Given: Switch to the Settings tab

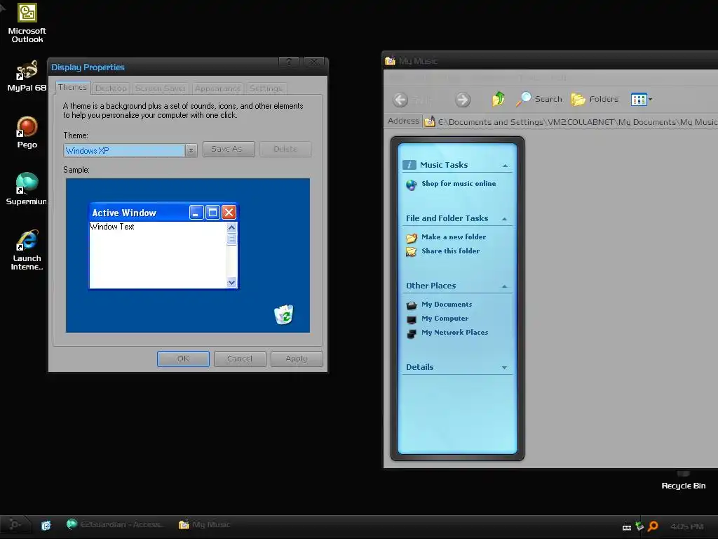Looking at the screenshot, I should (x=266, y=88).
